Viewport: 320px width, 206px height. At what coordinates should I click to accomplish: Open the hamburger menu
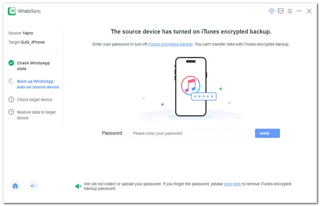290,11
